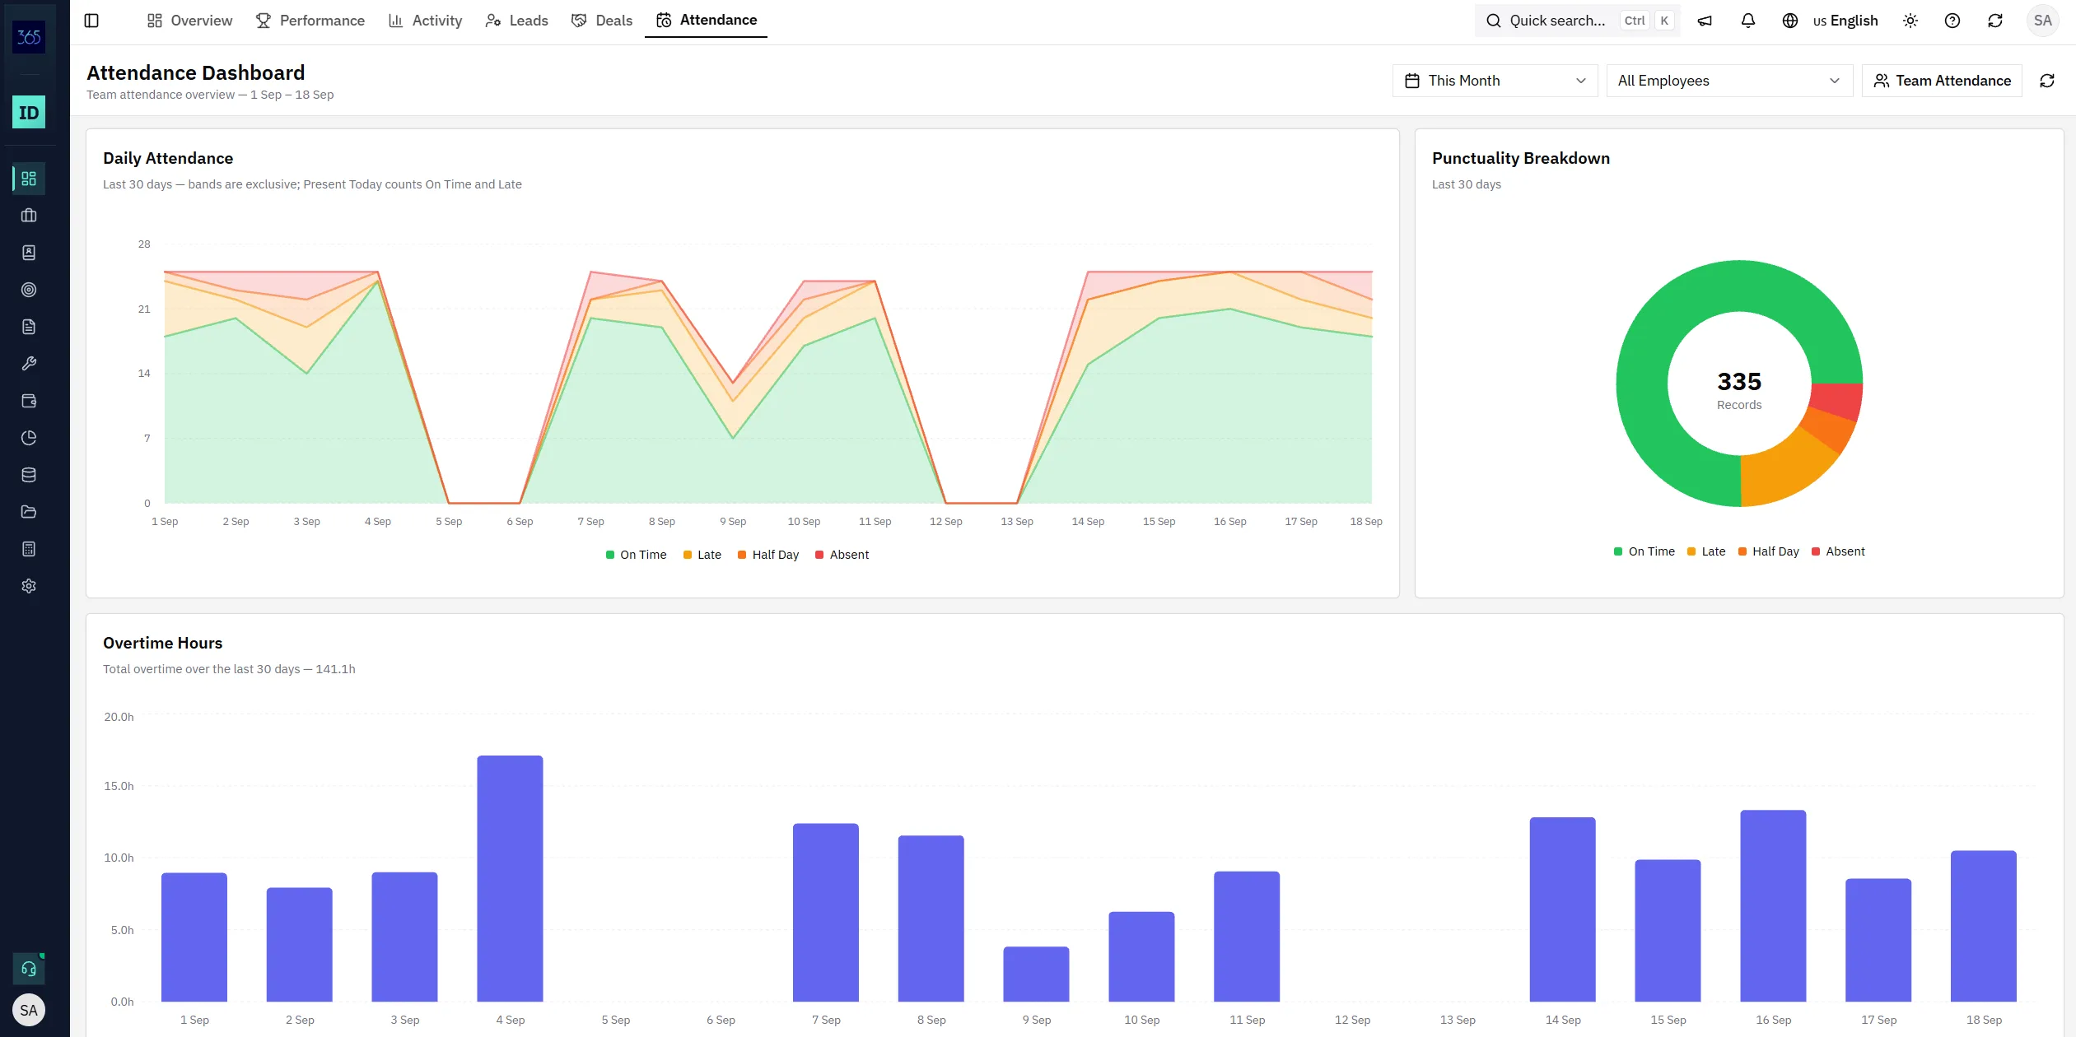Open the SA user avatar menu in top bar
This screenshot has width=2076, height=1037.
tap(2043, 21)
